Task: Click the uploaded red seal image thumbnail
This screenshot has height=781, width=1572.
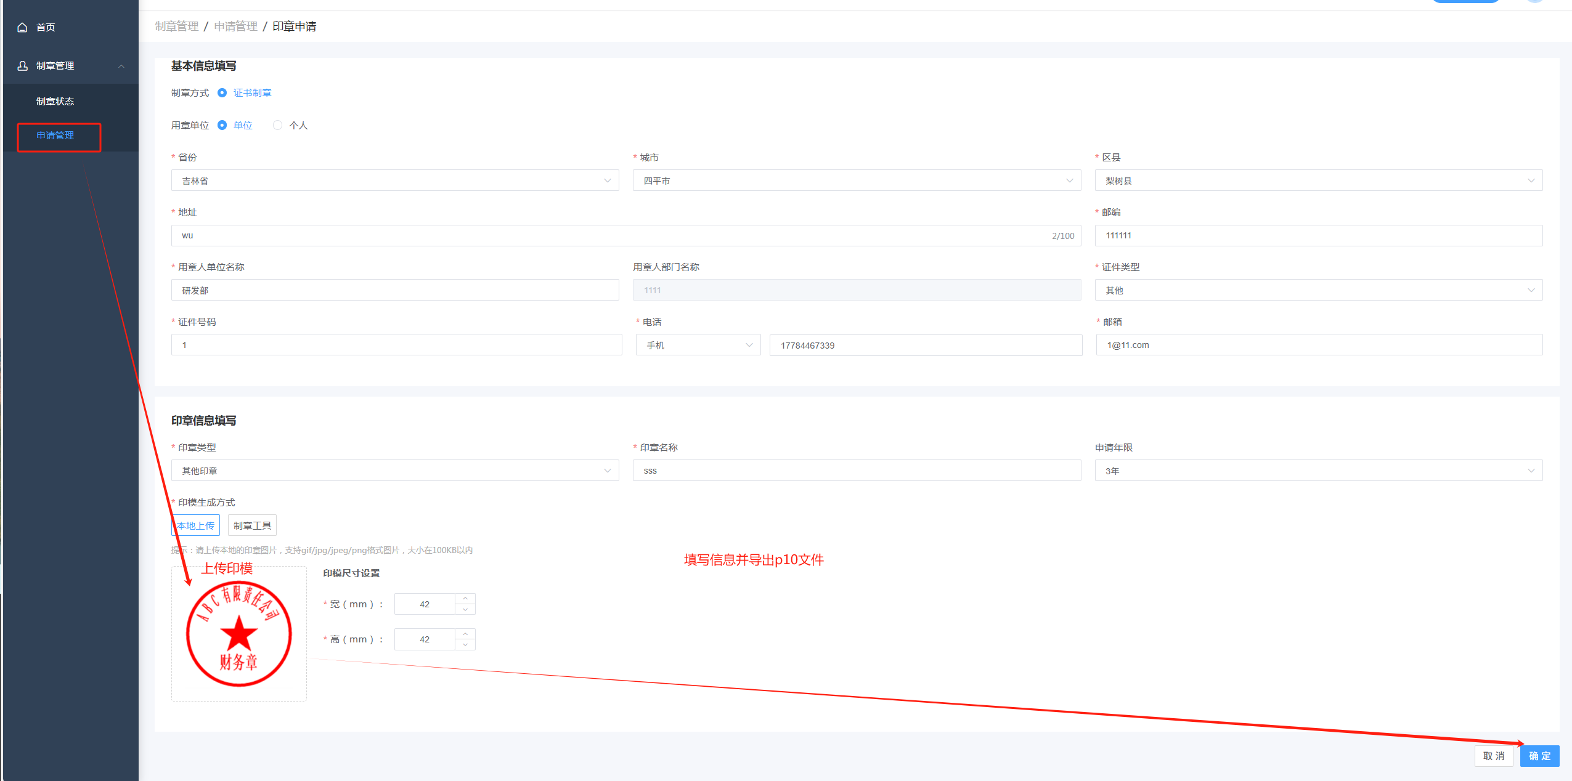Action: (238, 634)
